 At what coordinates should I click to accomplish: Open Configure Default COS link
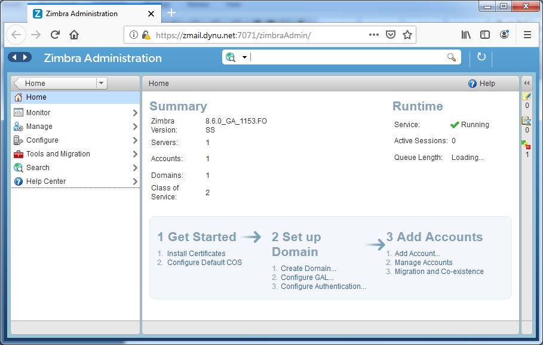click(204, 263)
